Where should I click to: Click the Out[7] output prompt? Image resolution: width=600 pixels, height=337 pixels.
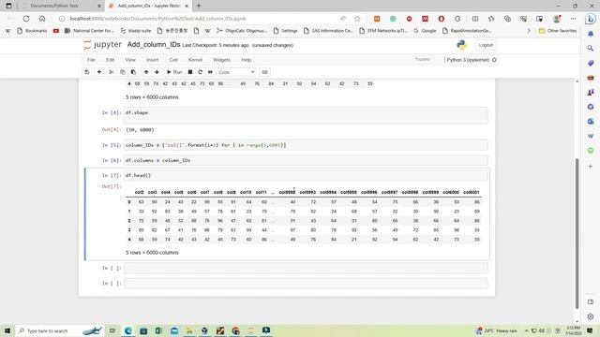(x=112, y=186)
